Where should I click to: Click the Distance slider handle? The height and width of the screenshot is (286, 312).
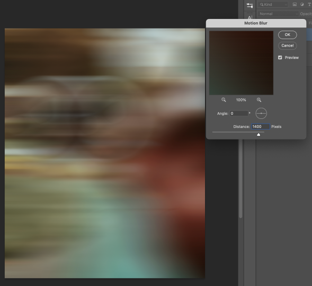258,135
